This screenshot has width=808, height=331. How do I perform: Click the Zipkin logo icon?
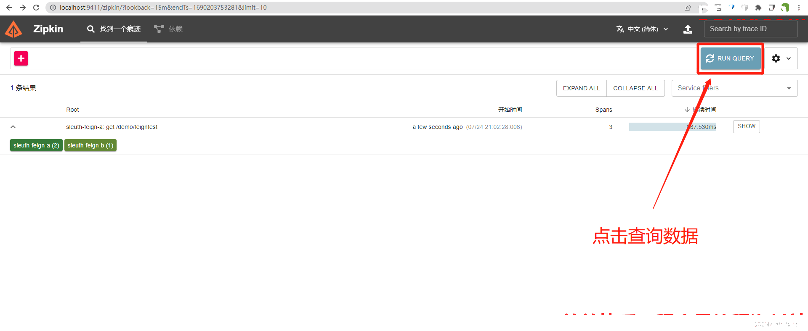tap(13, 29)
